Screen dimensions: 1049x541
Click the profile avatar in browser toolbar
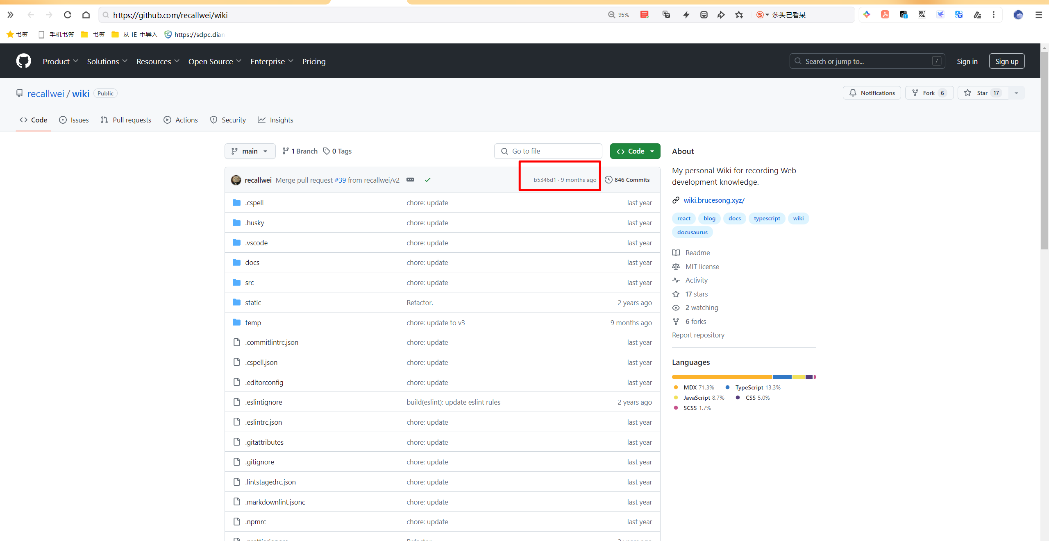coord(1018,15)
